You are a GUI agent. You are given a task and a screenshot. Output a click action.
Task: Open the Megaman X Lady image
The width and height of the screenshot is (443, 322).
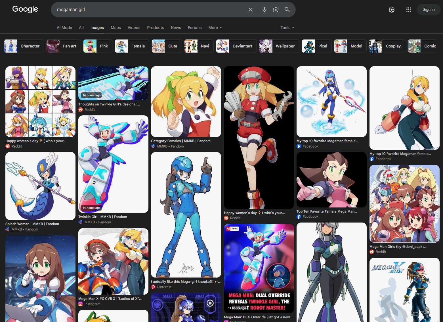[x=404, y=290]
